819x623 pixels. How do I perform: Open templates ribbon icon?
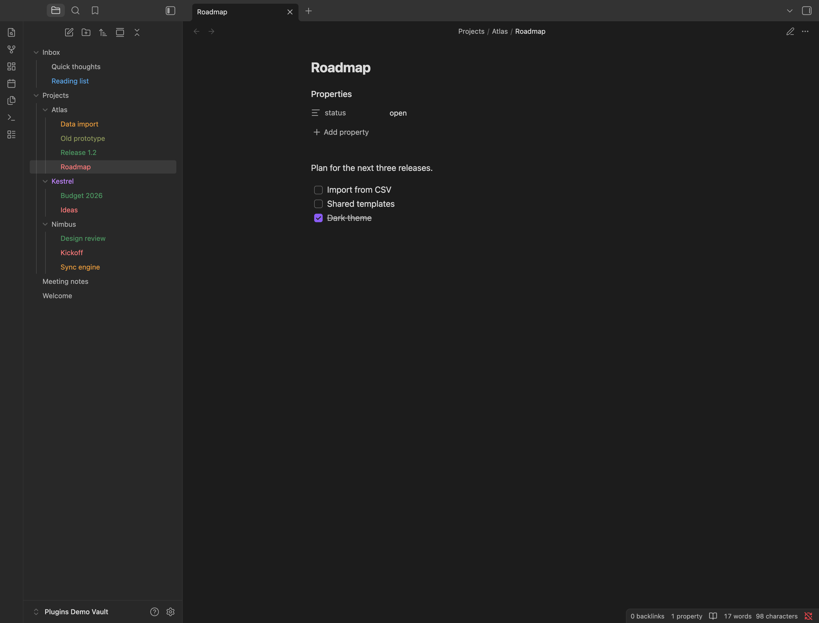(11, 100)
